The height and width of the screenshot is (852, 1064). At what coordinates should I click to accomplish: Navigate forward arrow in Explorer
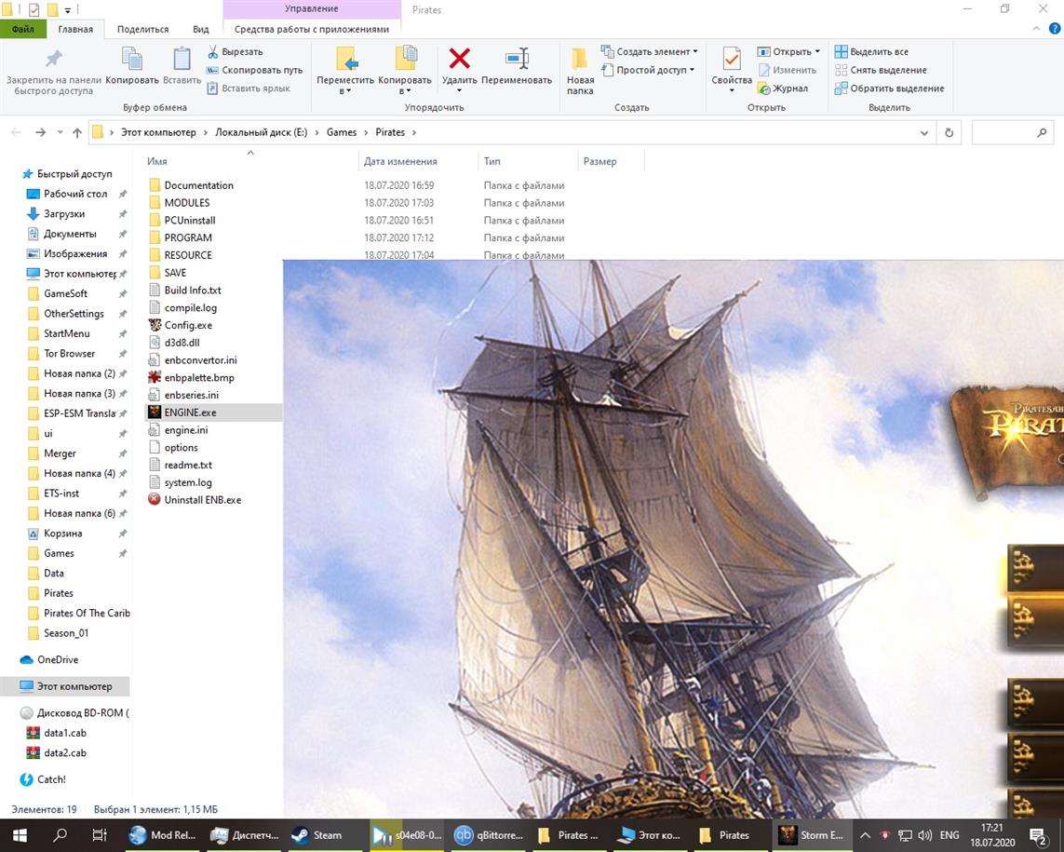point(41,133)
